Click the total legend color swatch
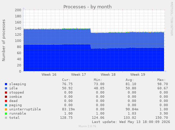Viewport: 175px width, 130px height. (x=6, y=118)
